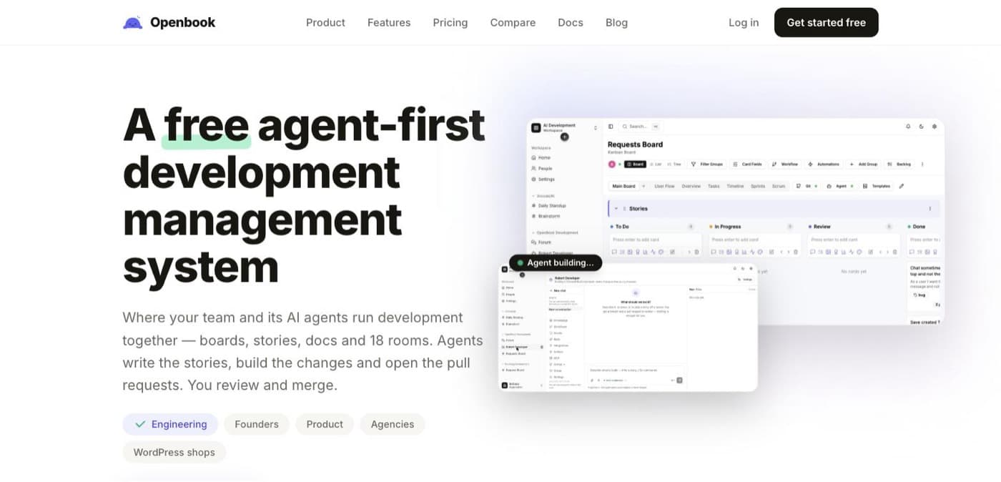Click the highlighted word free in headline
1001x482 pixels.
pyautogui.click(x=207, y=125)
